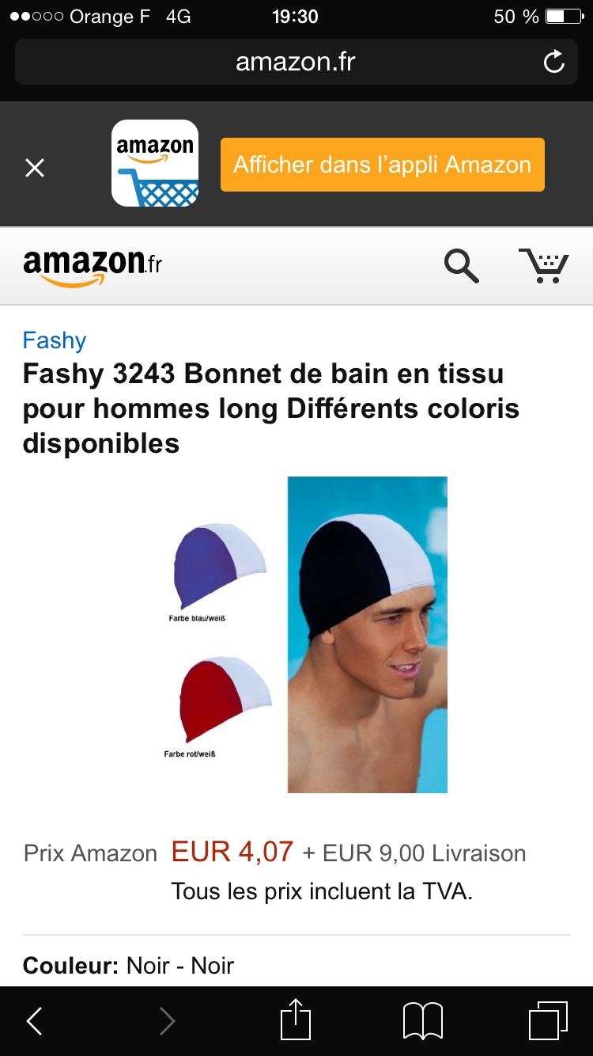This screenshot has width=593, height=1056.
Task: Tap the amazon.fr address bar
Action: (x=296, y=62)
